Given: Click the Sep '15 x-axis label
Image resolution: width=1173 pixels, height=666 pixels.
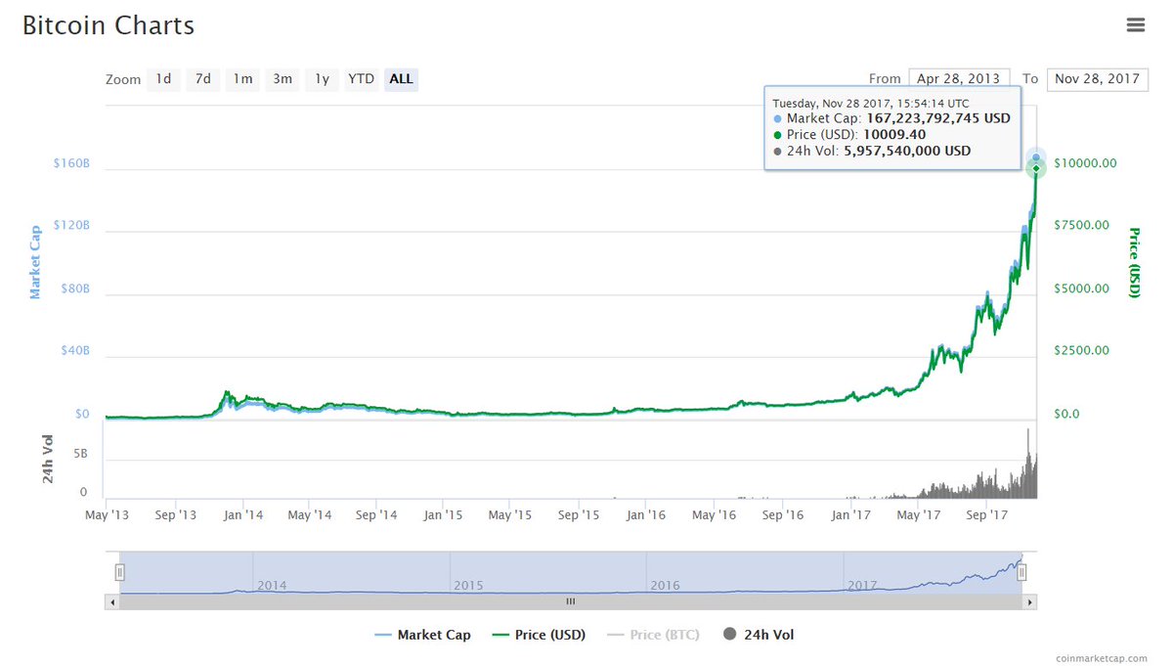Looking at the screenshot, I should [579, 514].
